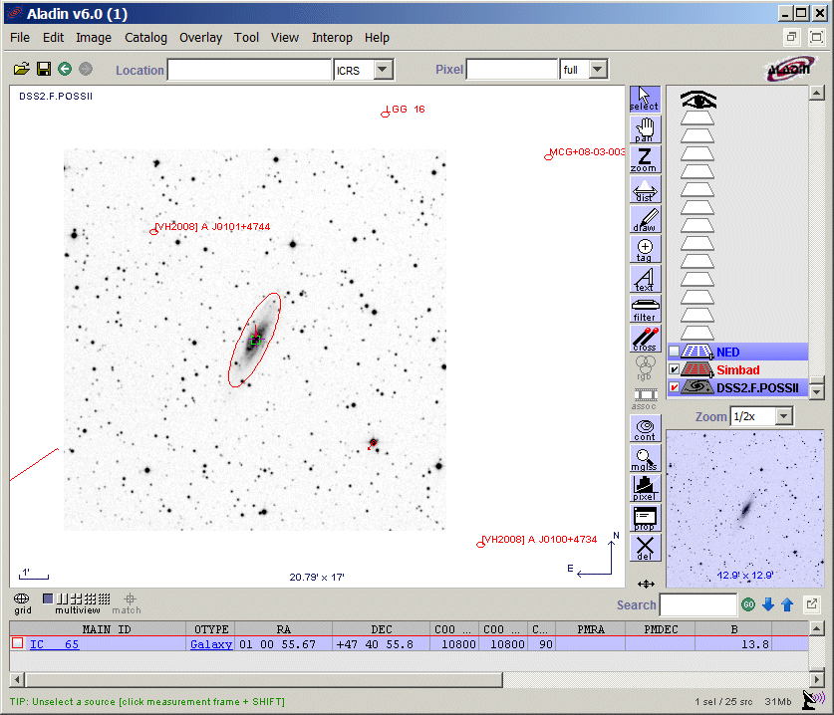
Task: Enable the NED plane checkbox
Action: [674, 352]
